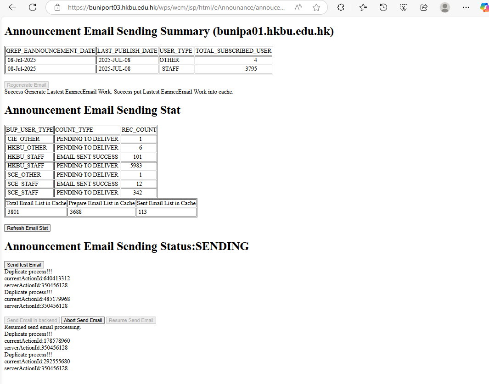489x384 pixels.
Task: Focus the address bar URL field
Action: pos(176,7)
